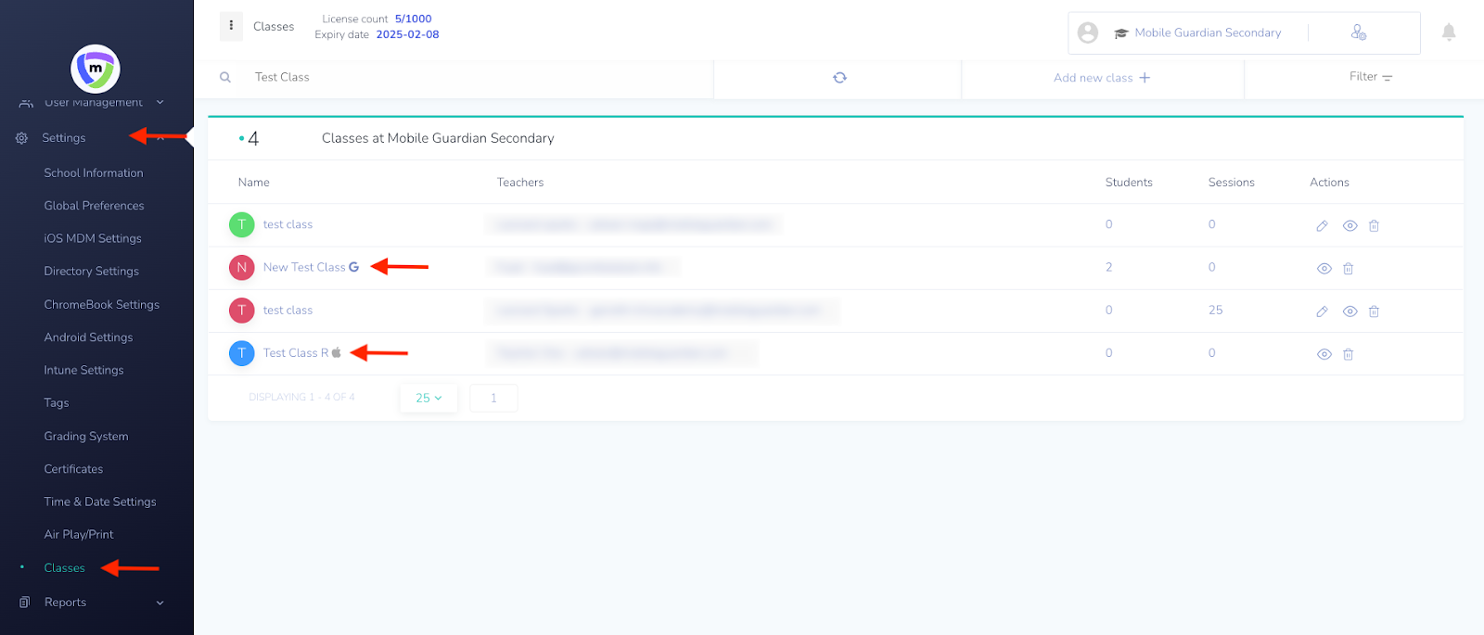Click the expiry date 2025-02-08
This screenshot has width=1484, height=635.
click(x=408, y=34)
